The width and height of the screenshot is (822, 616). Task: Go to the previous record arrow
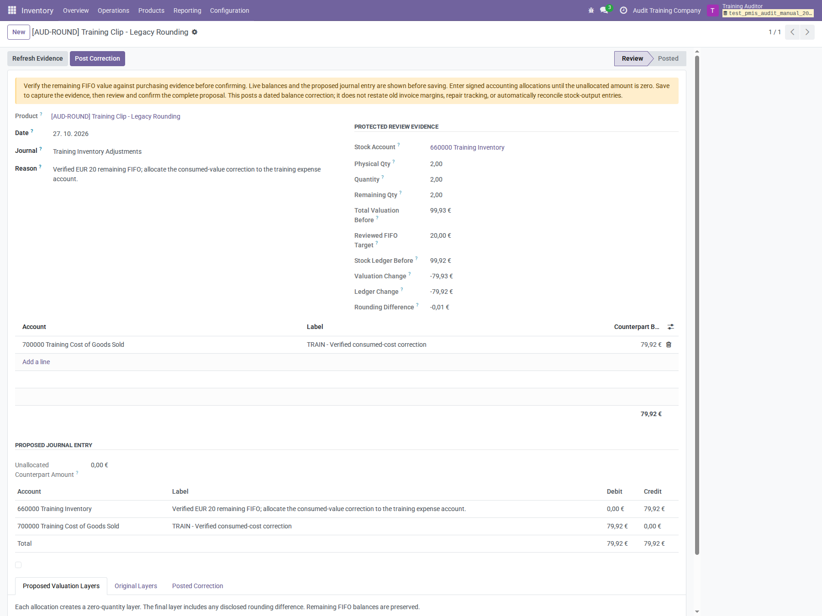click(792, 32)
